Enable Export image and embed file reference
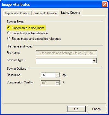Screen dimensions: 109x115 point(9,38)
